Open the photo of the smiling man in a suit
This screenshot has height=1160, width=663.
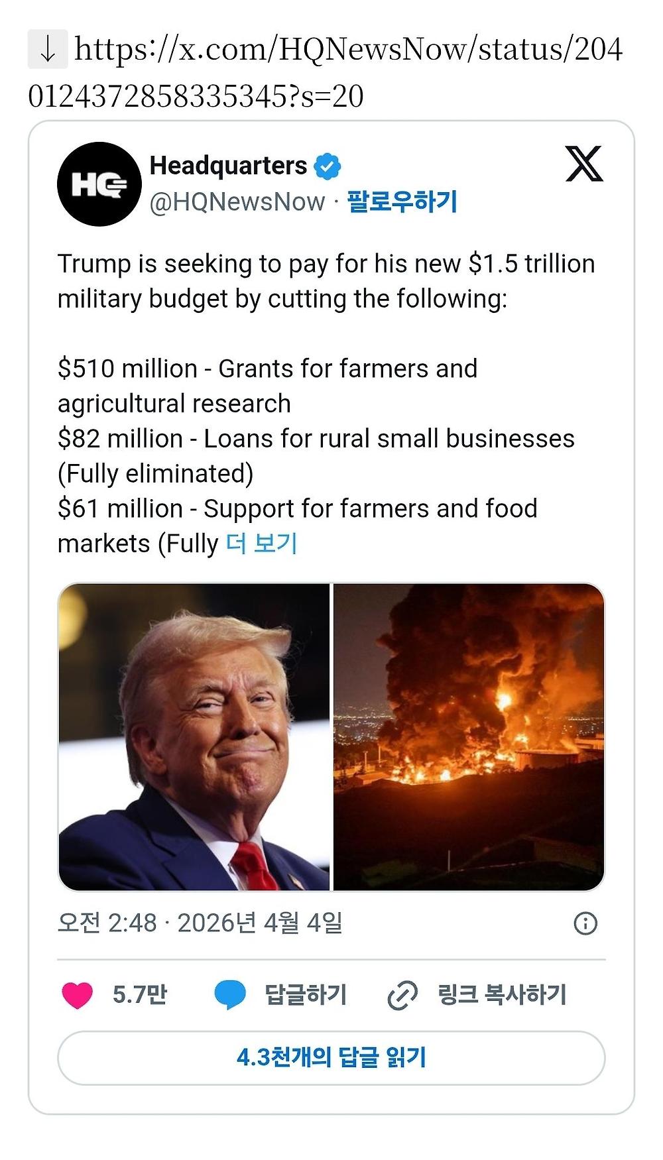(x=194, y=736)
